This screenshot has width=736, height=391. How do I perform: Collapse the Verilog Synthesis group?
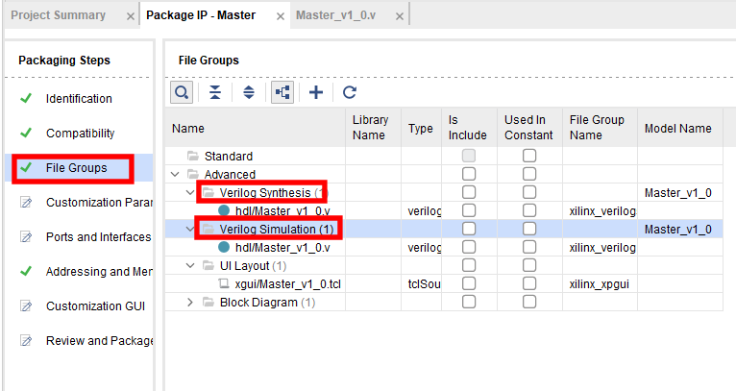190,192
